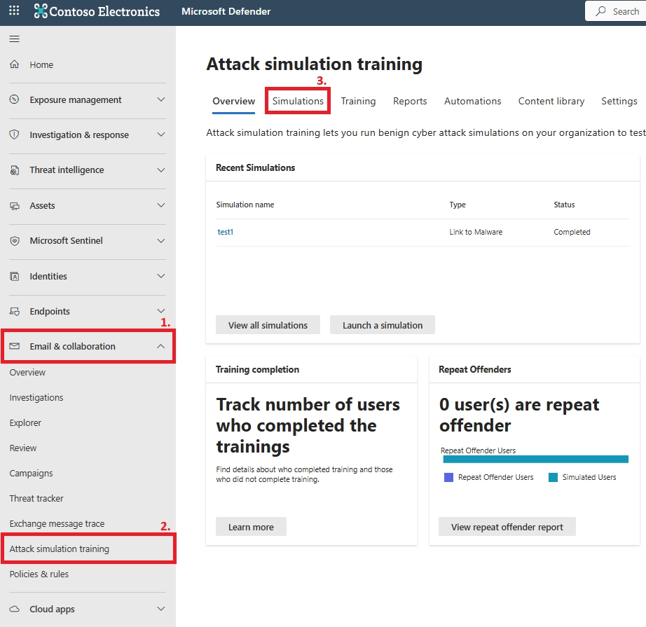Expand the Cloud apps section
This screenshot has height=627, width=646.
(x=160, y=609)
